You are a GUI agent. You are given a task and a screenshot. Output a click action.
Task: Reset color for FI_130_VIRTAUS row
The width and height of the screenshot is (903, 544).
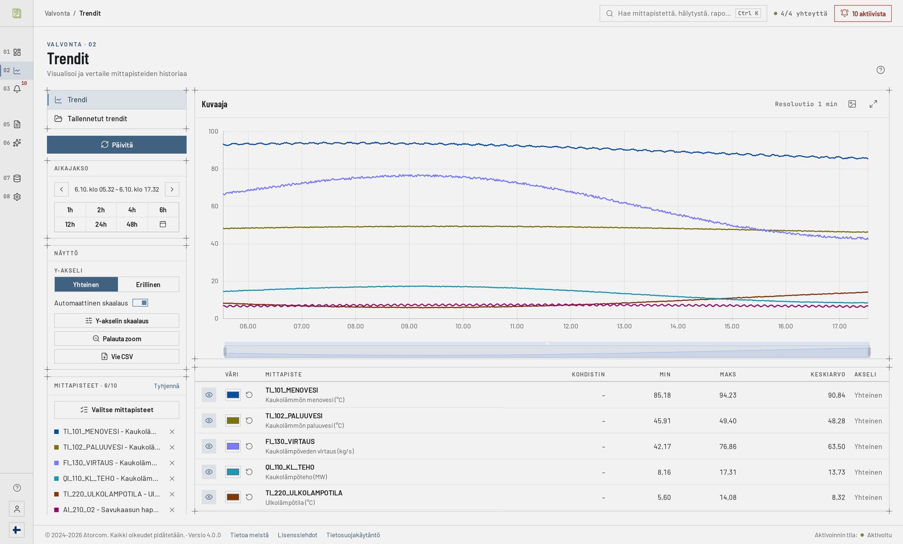click(249, 447)
